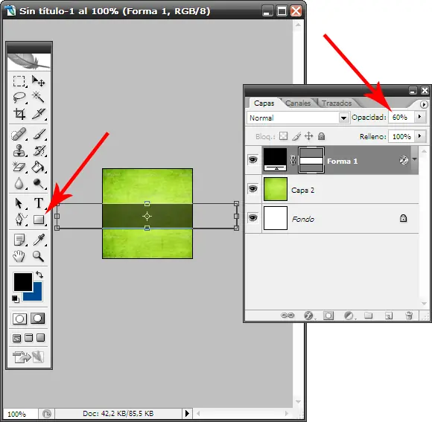Select the Blur tool
This screenshot has width=432, height=422.
tap(19, 183)
